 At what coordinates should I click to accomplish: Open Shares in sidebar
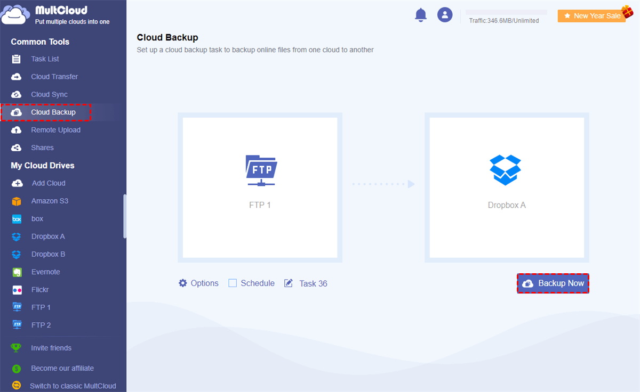tap(42, 148)
